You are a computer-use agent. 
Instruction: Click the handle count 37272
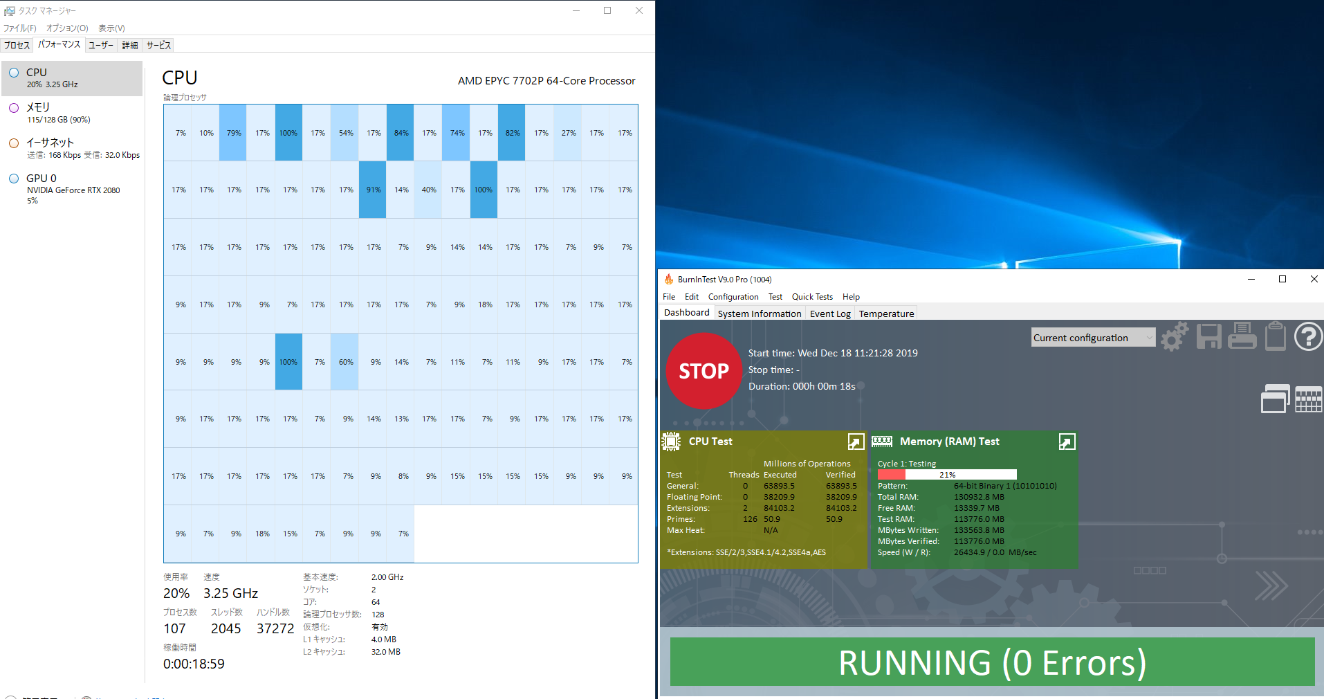275,628
